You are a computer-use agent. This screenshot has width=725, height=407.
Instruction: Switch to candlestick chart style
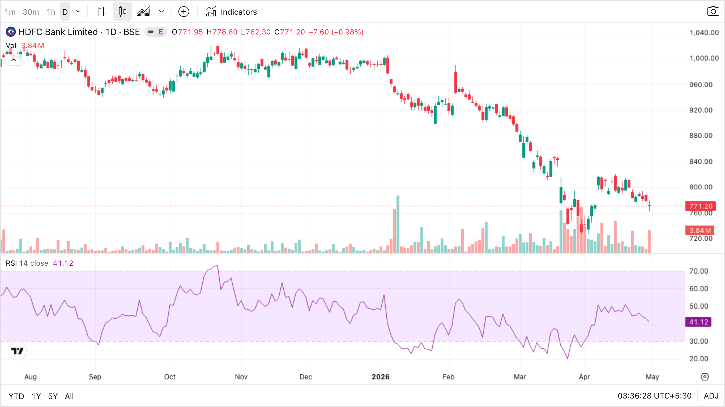click(x=122, y=12)
